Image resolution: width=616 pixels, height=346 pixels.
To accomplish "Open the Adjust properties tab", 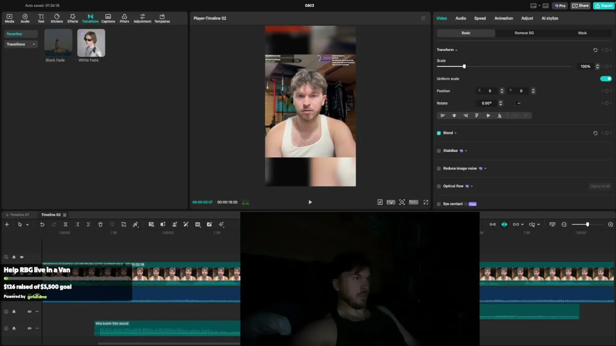I will pos(527,18).
